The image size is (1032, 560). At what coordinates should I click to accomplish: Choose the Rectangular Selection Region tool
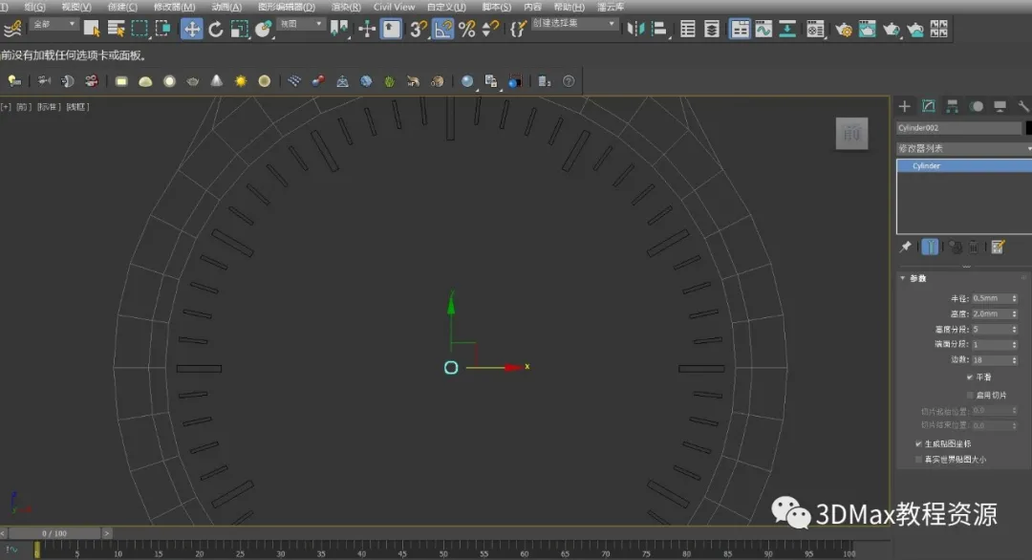tap(140, 29)
